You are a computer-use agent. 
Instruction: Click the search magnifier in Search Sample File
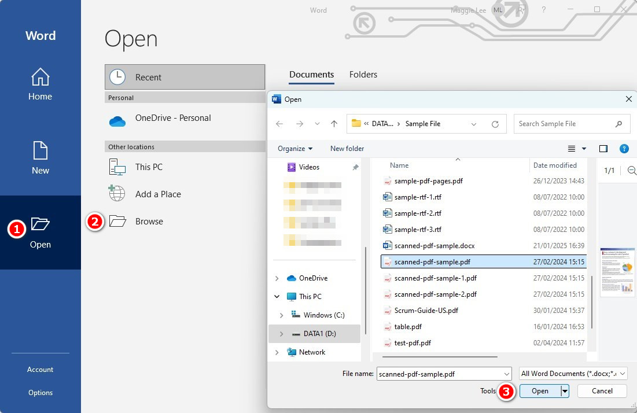click(618, 124)
